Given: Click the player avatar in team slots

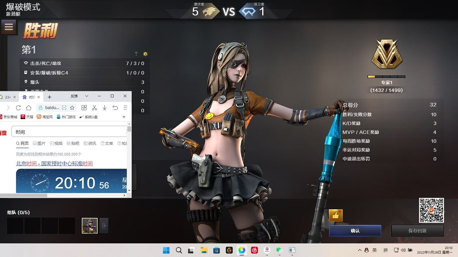Looking at the screenshot, I should click(90, 226).
